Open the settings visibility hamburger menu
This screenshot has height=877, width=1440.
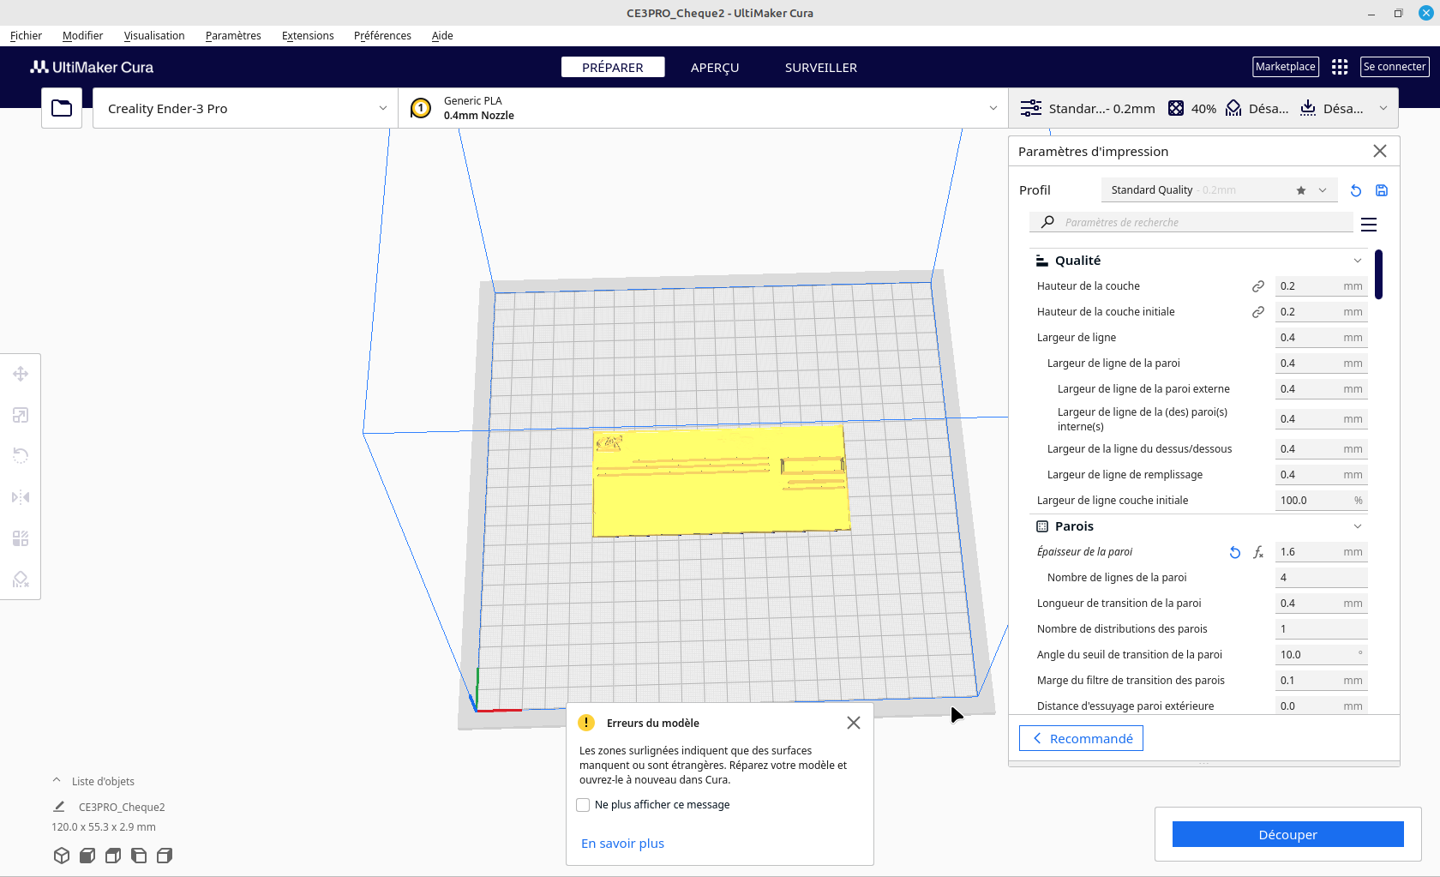(1369, 225)
